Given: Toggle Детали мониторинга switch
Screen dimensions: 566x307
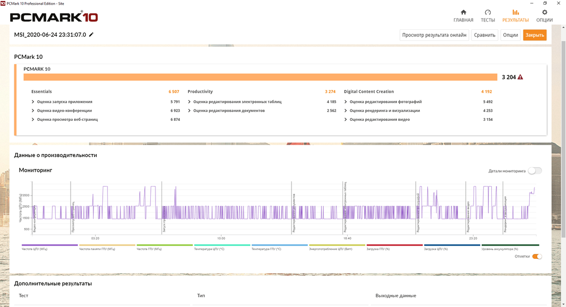Looking at the screenshot, I should [x=535, y=171].
